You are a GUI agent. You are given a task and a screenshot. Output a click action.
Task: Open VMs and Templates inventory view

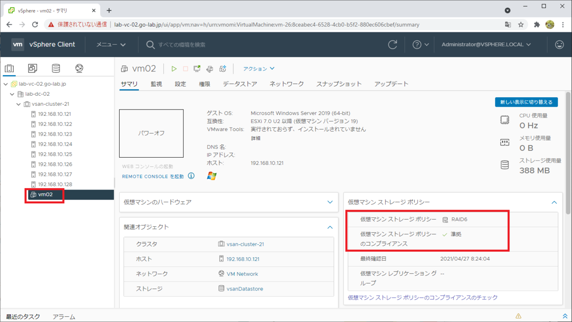[32, 69]
